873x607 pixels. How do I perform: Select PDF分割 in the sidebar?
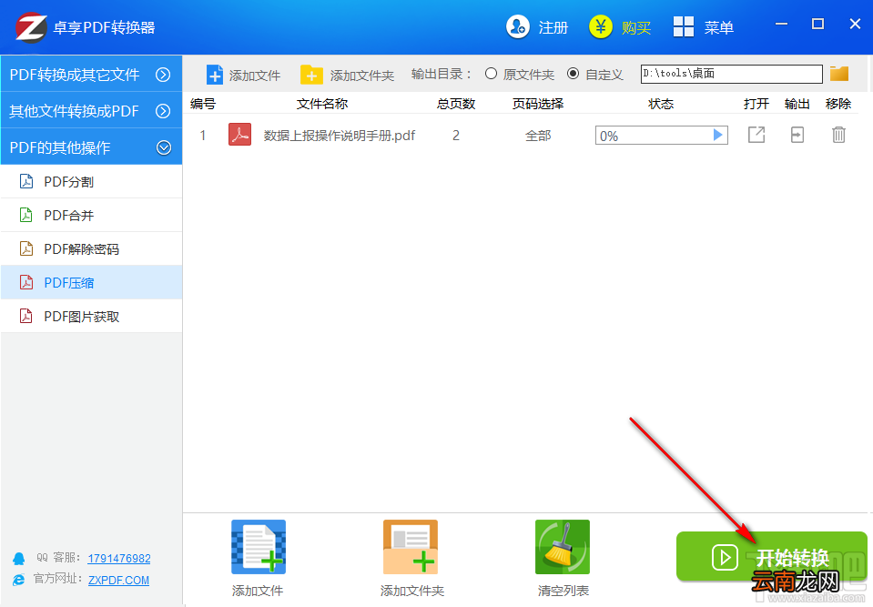point(91,181)
